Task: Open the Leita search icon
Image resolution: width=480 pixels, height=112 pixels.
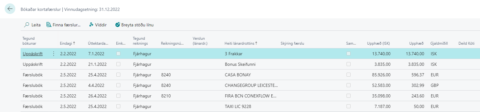Action: click(27, 25)
